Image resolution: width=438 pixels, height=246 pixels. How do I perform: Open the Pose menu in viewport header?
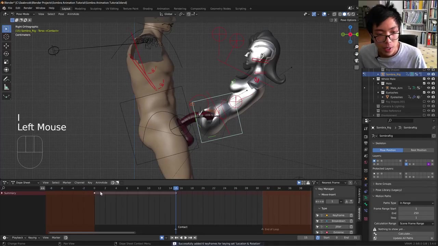61,14
